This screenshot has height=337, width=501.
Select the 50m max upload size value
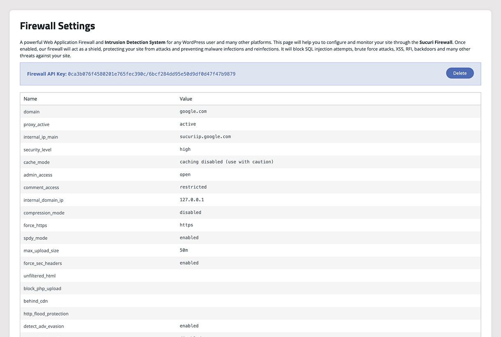(184, 250)
